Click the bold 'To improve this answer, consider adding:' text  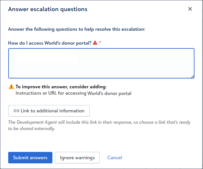(61, 87)
